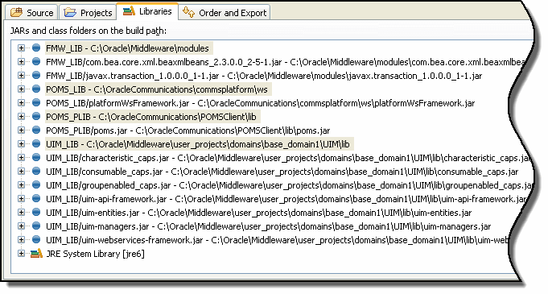Image resolution: width=548 pixels, height=294 pixels.
Task: Click the Order and Export tab icon
Action: click(189, 12)
